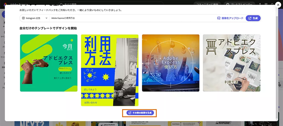Image resolution: width=283 pixels, height=126 pixels.
Task: Open notifications bell icon in header
Action: coord(272,4)
